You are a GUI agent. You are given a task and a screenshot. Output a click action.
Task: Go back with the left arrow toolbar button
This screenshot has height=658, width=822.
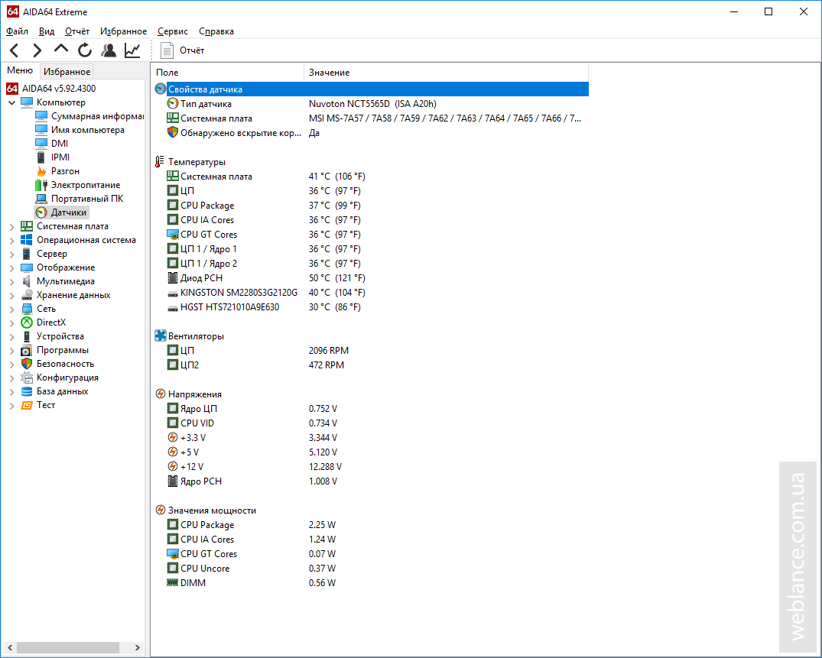[x=15, y=50]
